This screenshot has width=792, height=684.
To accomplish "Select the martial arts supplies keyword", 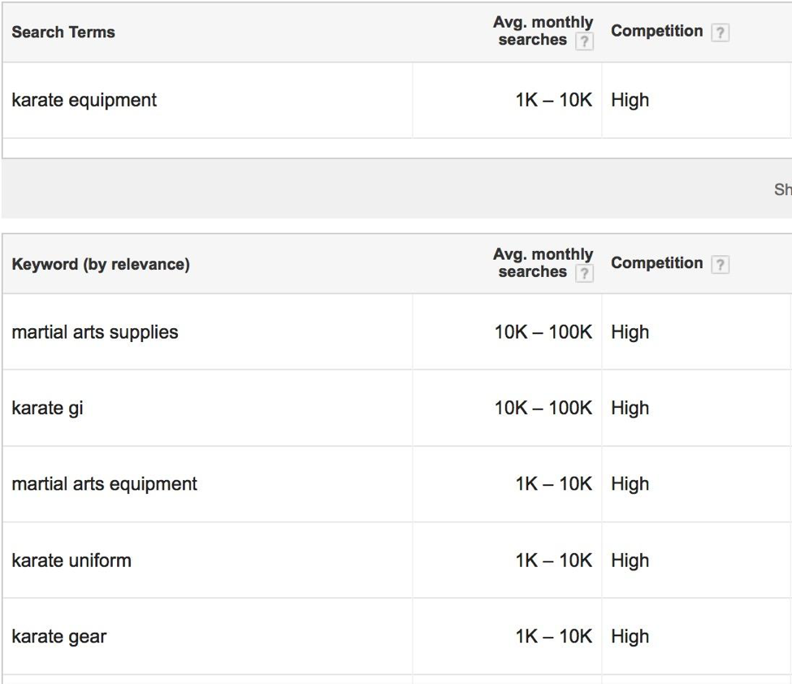I will point(95,332).
